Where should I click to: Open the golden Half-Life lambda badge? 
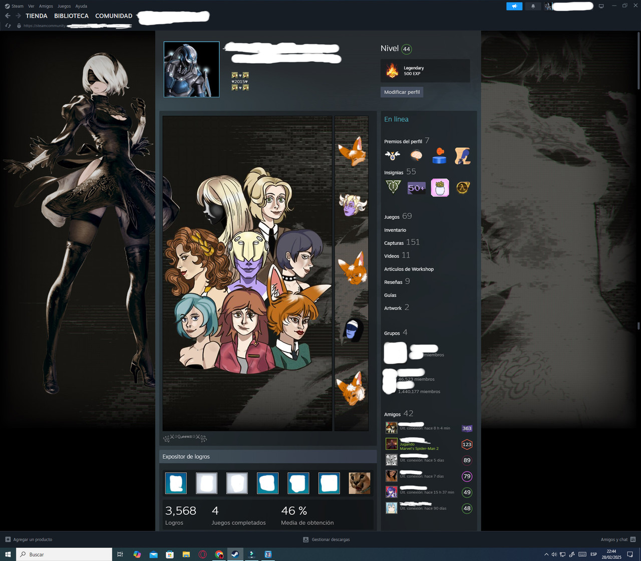click(463, 188)
